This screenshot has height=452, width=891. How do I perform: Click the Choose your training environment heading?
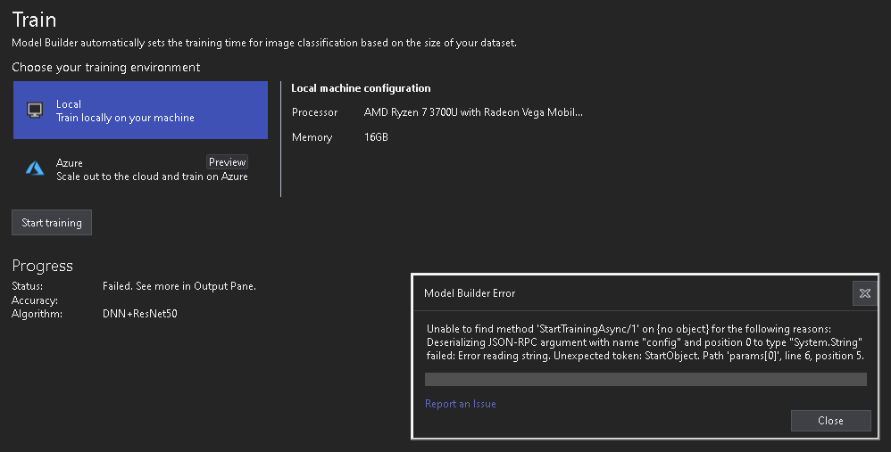tap(105, 68)
